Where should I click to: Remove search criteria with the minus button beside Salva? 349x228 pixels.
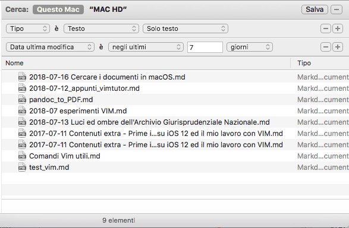point(337,9)
